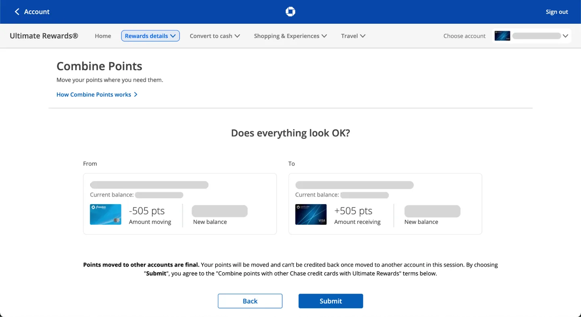Image resolution: width=581 pixels, height=317 pixels.
Task: Click the Sapphire card image under To
Action: [x=311, y=214]
